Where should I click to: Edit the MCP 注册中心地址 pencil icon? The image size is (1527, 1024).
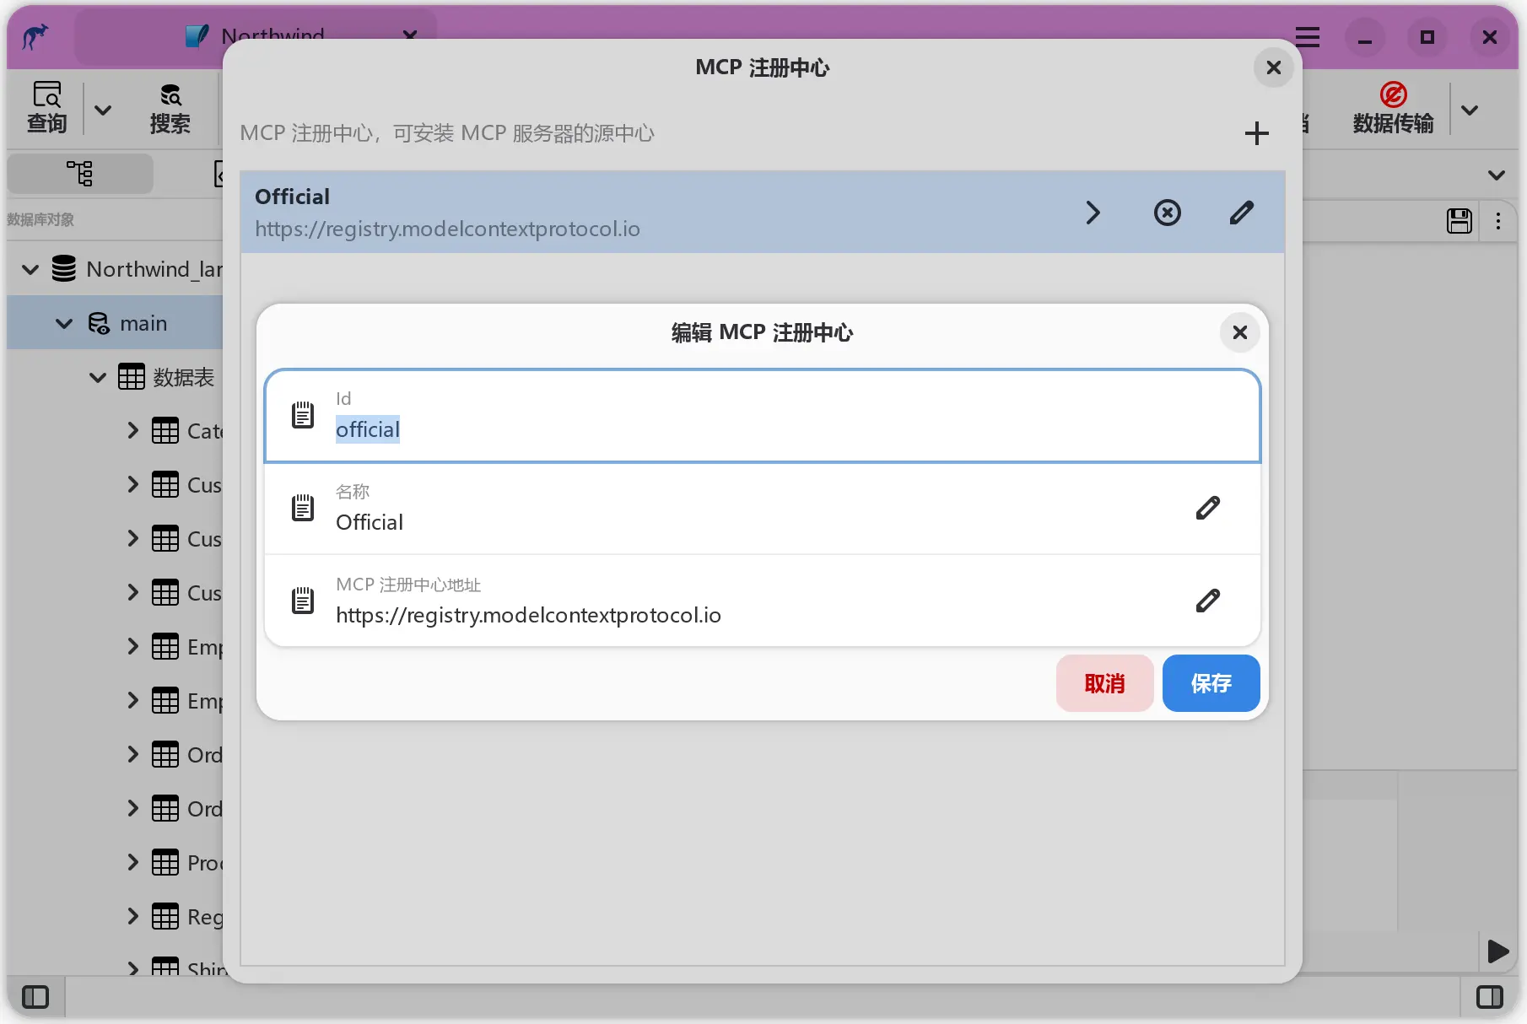coord(1207,601)
